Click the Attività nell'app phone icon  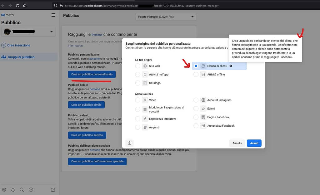click(145, 75)
